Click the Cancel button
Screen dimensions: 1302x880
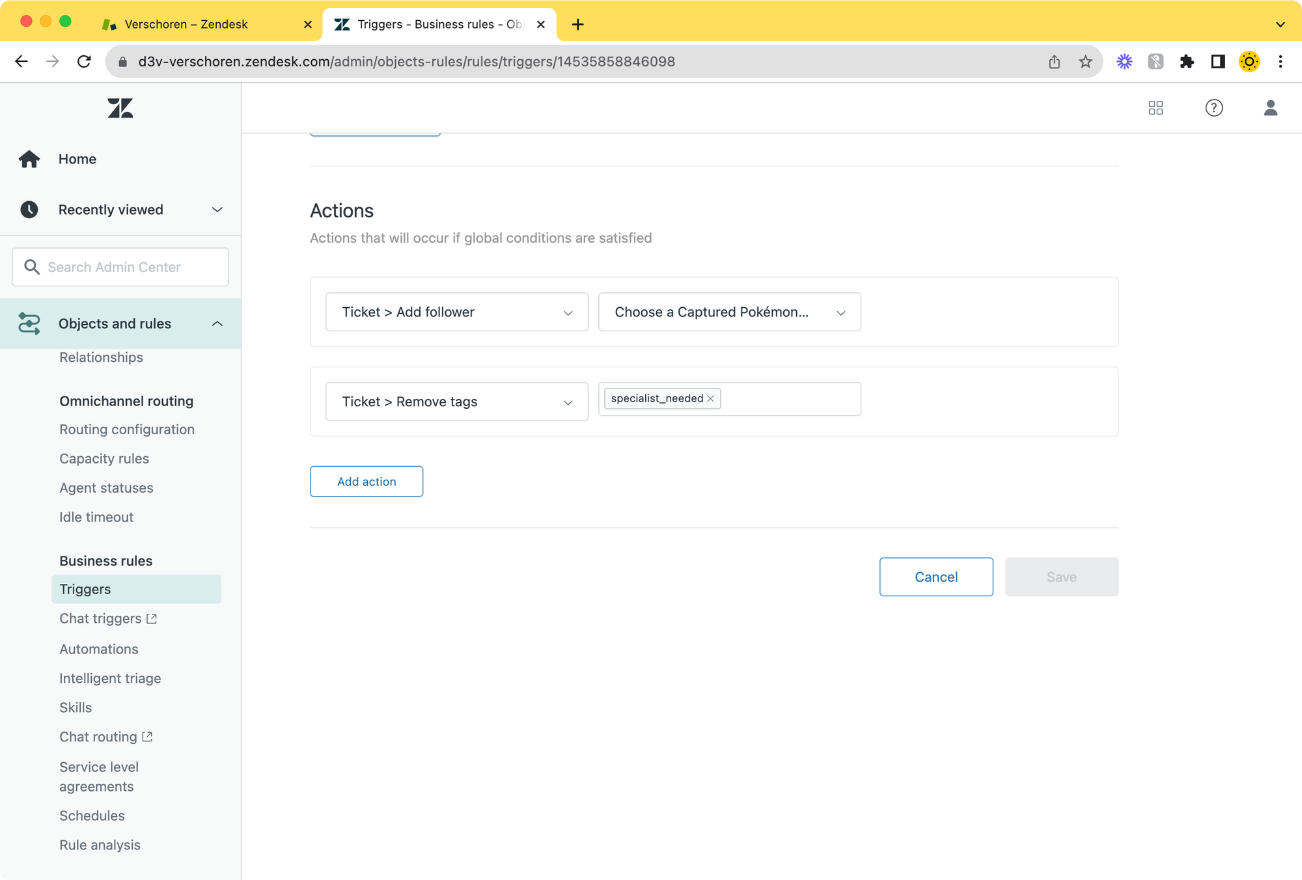[935, 577]
